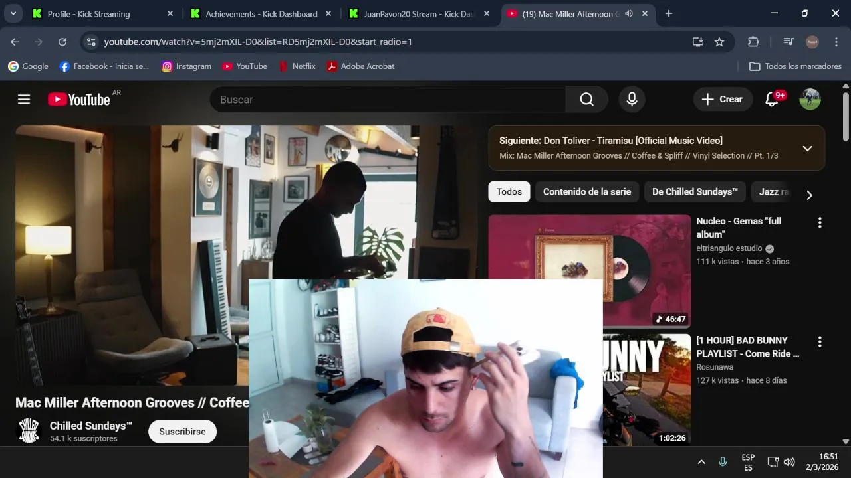The width and height of the screenshot is (851, 478).
Task: View site information icon in address bar
Action: 91,42
